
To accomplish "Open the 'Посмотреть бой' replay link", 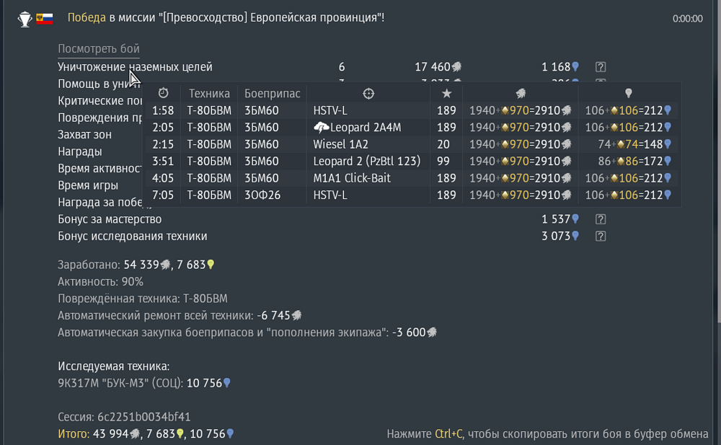I will click(x=98, y=49).
